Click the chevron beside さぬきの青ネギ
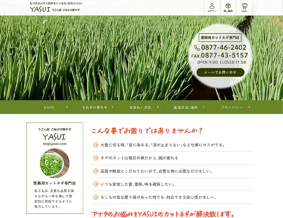This screenshot has height=218, width=283. 114,107
